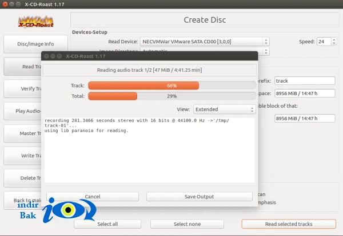Screen dimensions: 343x236
Task: Click the Speed value field showing 24
Action: point(324,42)
